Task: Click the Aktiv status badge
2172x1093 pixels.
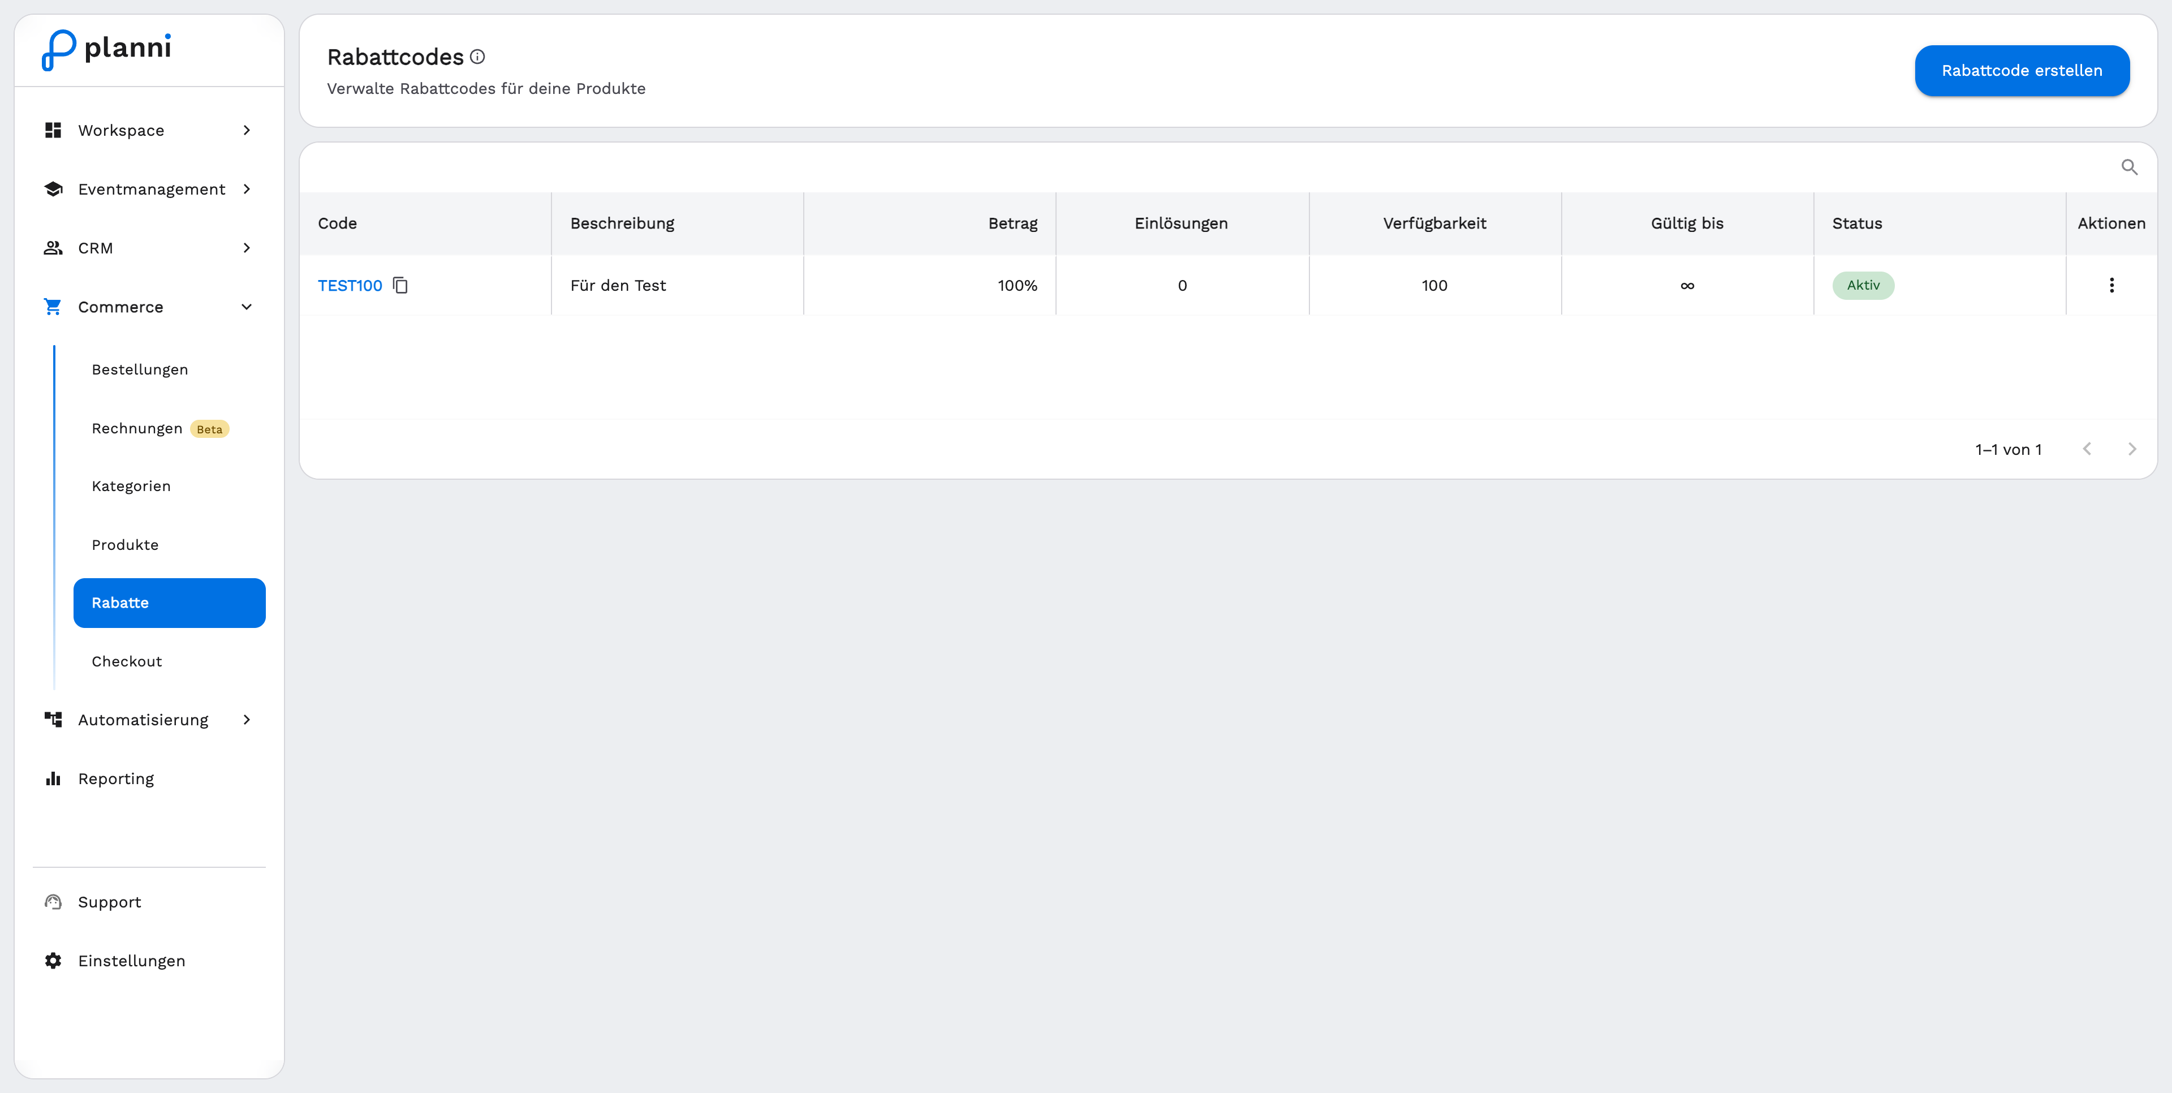Action: pyautogui.click(x=1863, y=285)
